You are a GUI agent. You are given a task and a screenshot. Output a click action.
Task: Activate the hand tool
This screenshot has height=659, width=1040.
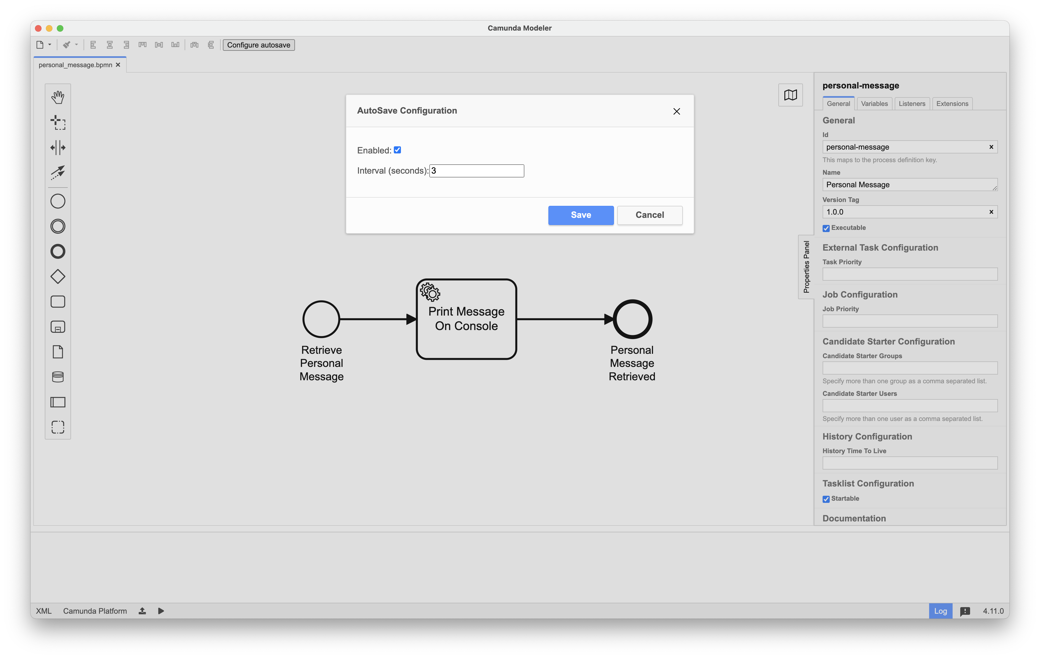coord(58,97)
